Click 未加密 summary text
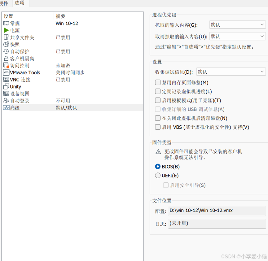Screen dimensions: 268x261 [x=63, y=66]
